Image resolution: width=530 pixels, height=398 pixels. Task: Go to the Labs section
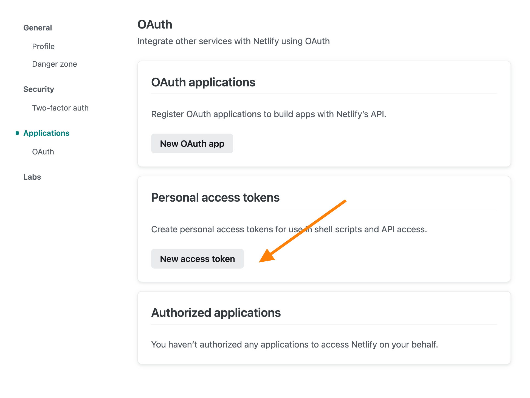click(x=32, y=177)
